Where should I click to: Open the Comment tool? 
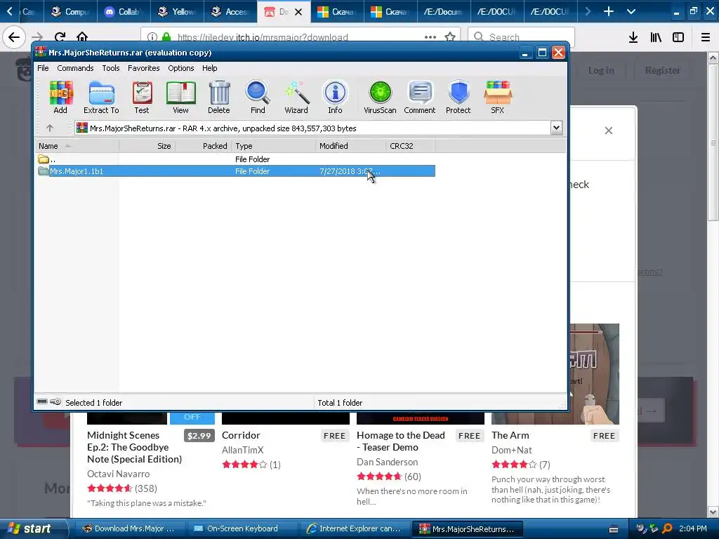pos(420,97)
